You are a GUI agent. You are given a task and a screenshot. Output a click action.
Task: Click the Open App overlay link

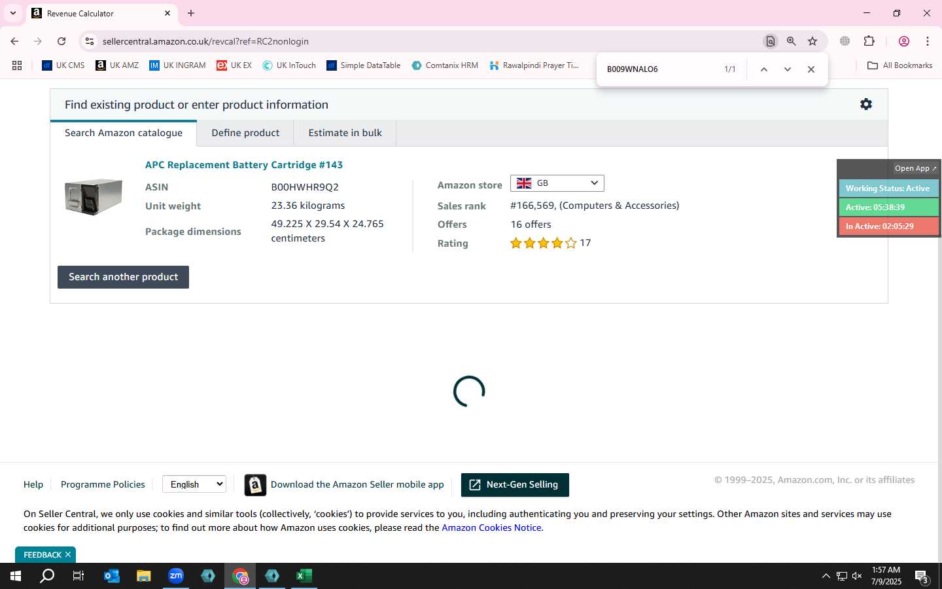click(915, 168)
